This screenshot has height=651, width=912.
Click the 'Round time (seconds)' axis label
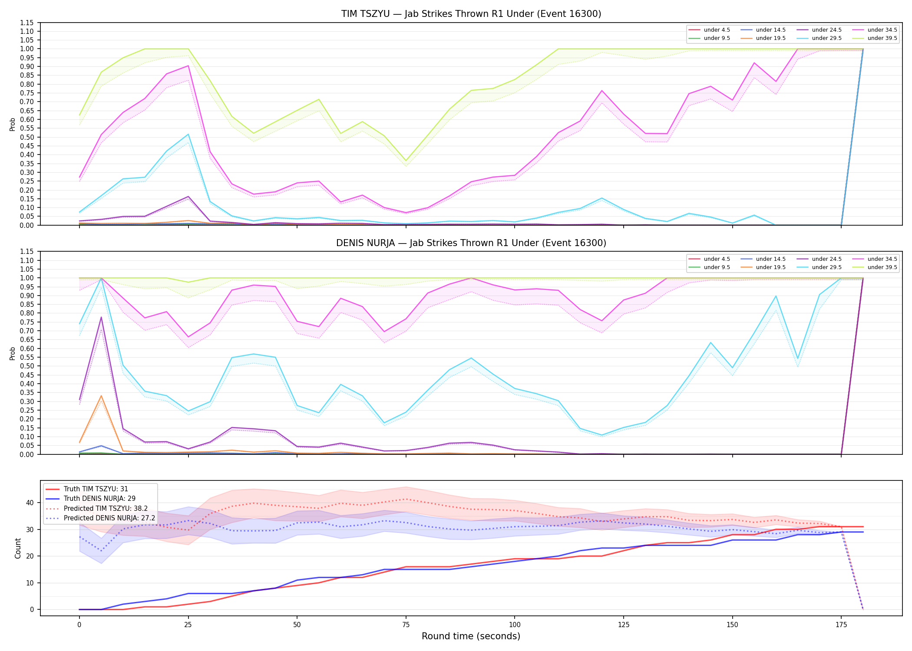pyautogui.click(x=471, y=636)
